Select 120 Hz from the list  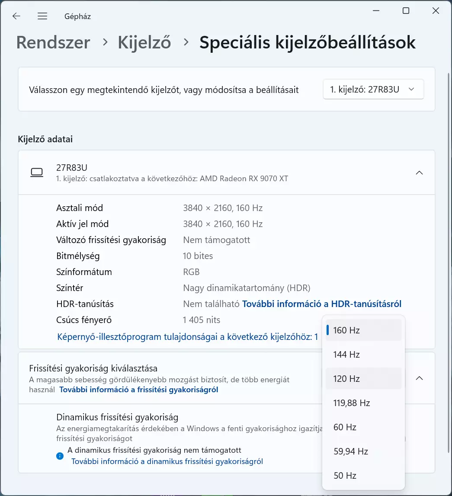(363, 379)
